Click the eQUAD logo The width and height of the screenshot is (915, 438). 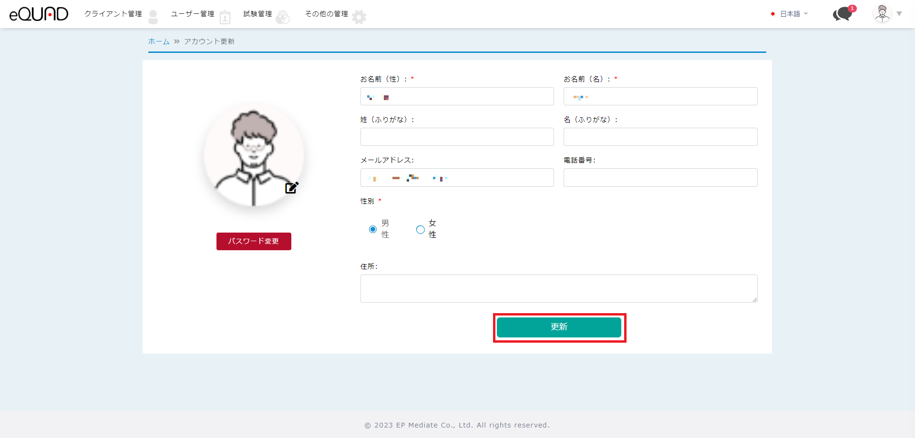tap(39, 14)
